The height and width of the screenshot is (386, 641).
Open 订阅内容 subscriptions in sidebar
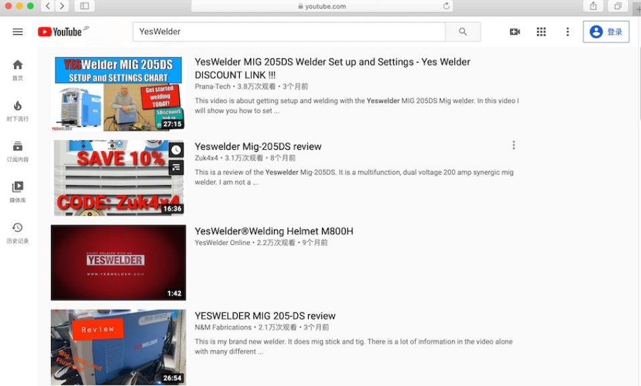pos(17,152)
